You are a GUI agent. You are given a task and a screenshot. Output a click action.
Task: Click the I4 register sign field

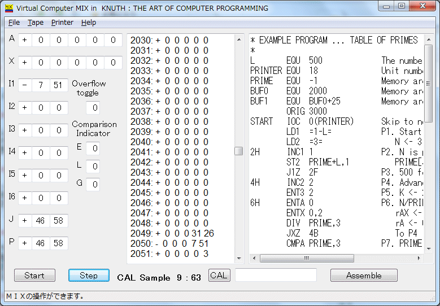click(25, 153)
